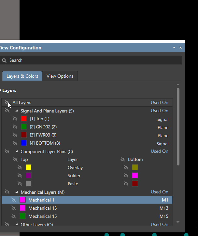This screenshot has width=198, height=236.
Task: Click the Search input field
Action: 91,60
